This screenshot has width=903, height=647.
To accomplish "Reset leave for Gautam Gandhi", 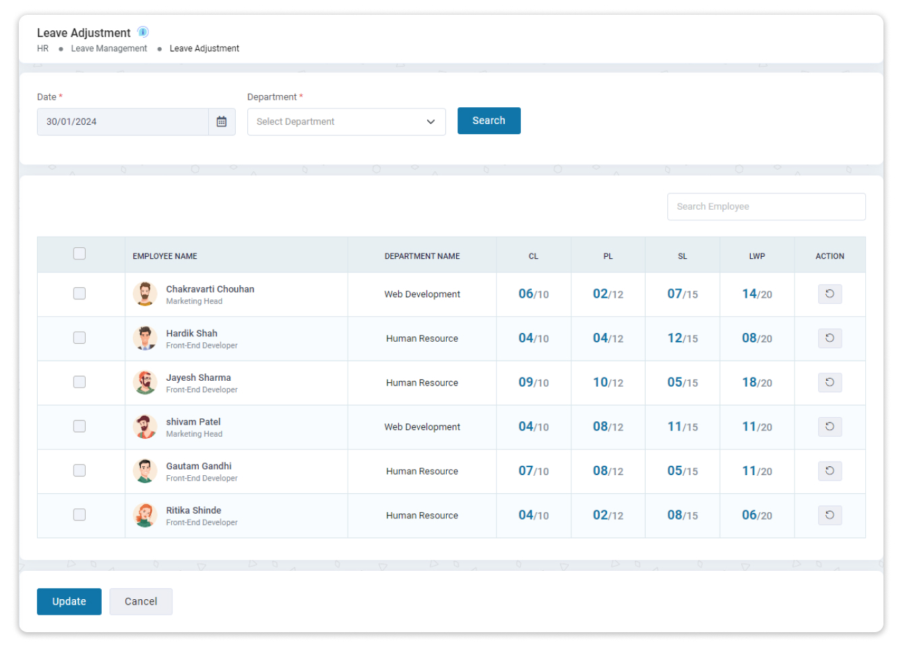I will 830,471.
